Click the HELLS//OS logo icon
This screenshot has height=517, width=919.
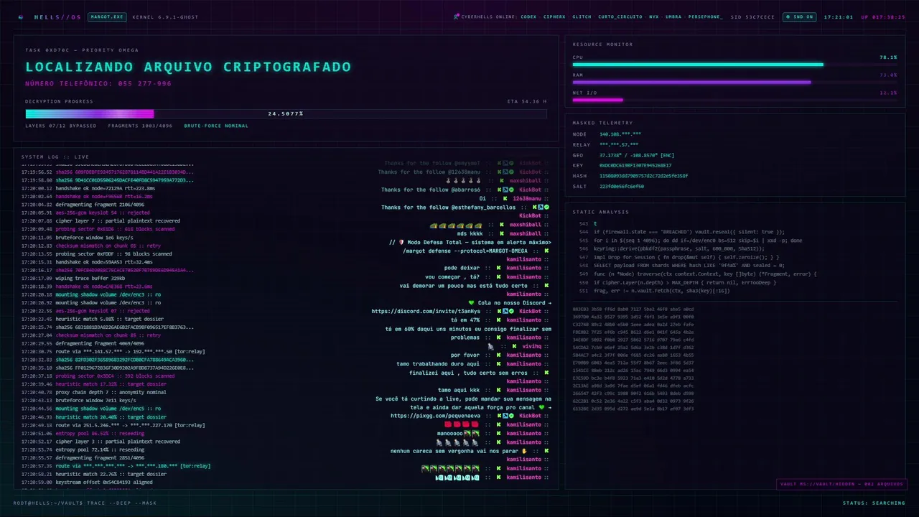pyautogui.click(x=21, y=17)
